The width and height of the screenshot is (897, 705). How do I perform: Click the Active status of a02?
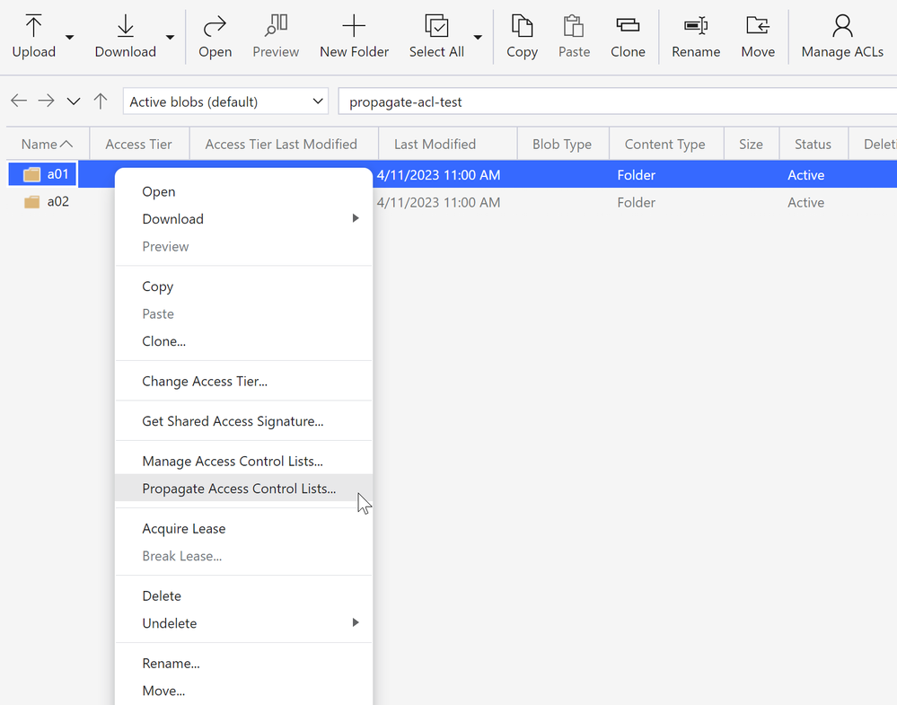[805, 203]
